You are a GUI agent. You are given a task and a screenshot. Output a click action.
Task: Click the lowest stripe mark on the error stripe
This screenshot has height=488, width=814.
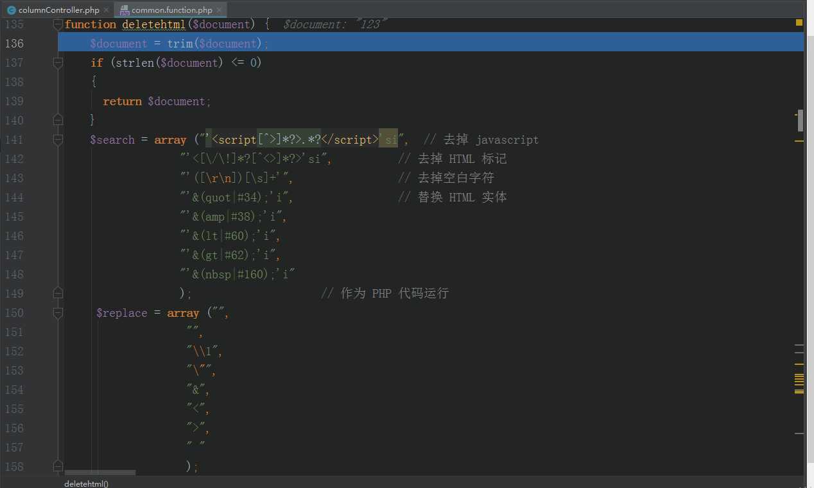click(x=799, y=433)
